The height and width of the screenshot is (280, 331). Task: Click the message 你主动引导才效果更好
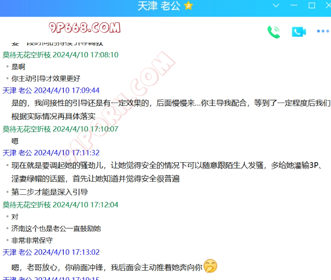(46, 79)
